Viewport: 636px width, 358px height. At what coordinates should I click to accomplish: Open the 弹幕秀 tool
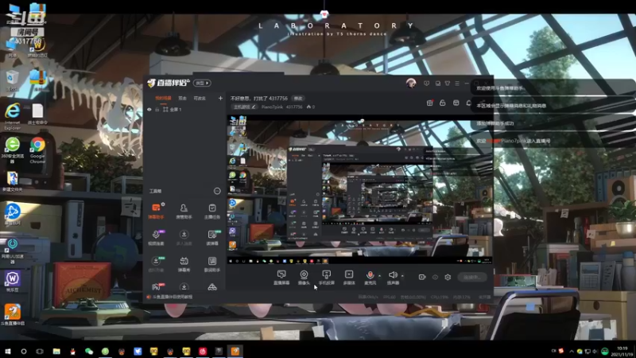[184, 264]
